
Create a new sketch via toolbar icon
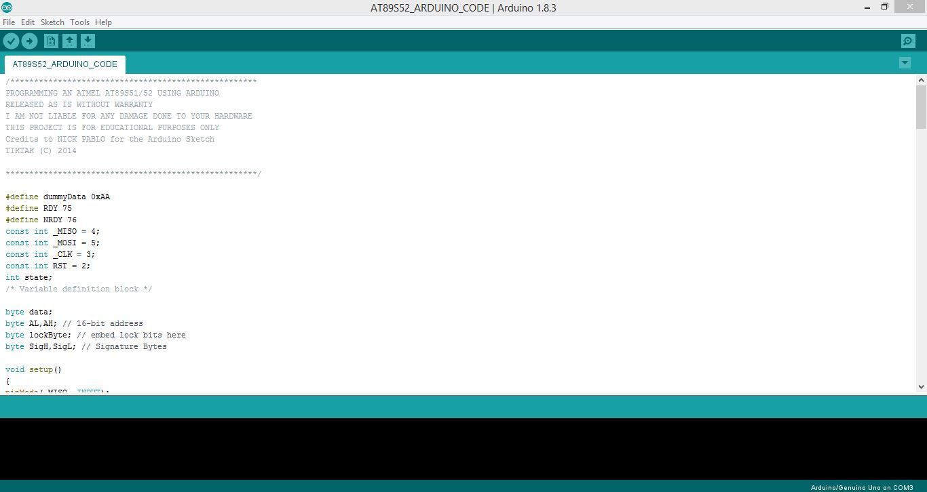51,41
